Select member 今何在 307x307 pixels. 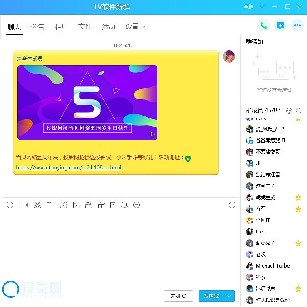tap(273, 220)
